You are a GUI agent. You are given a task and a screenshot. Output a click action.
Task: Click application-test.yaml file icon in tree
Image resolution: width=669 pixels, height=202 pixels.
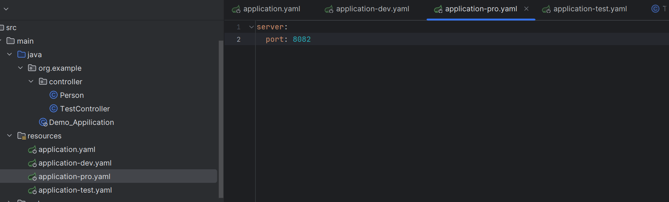(32, 190)
